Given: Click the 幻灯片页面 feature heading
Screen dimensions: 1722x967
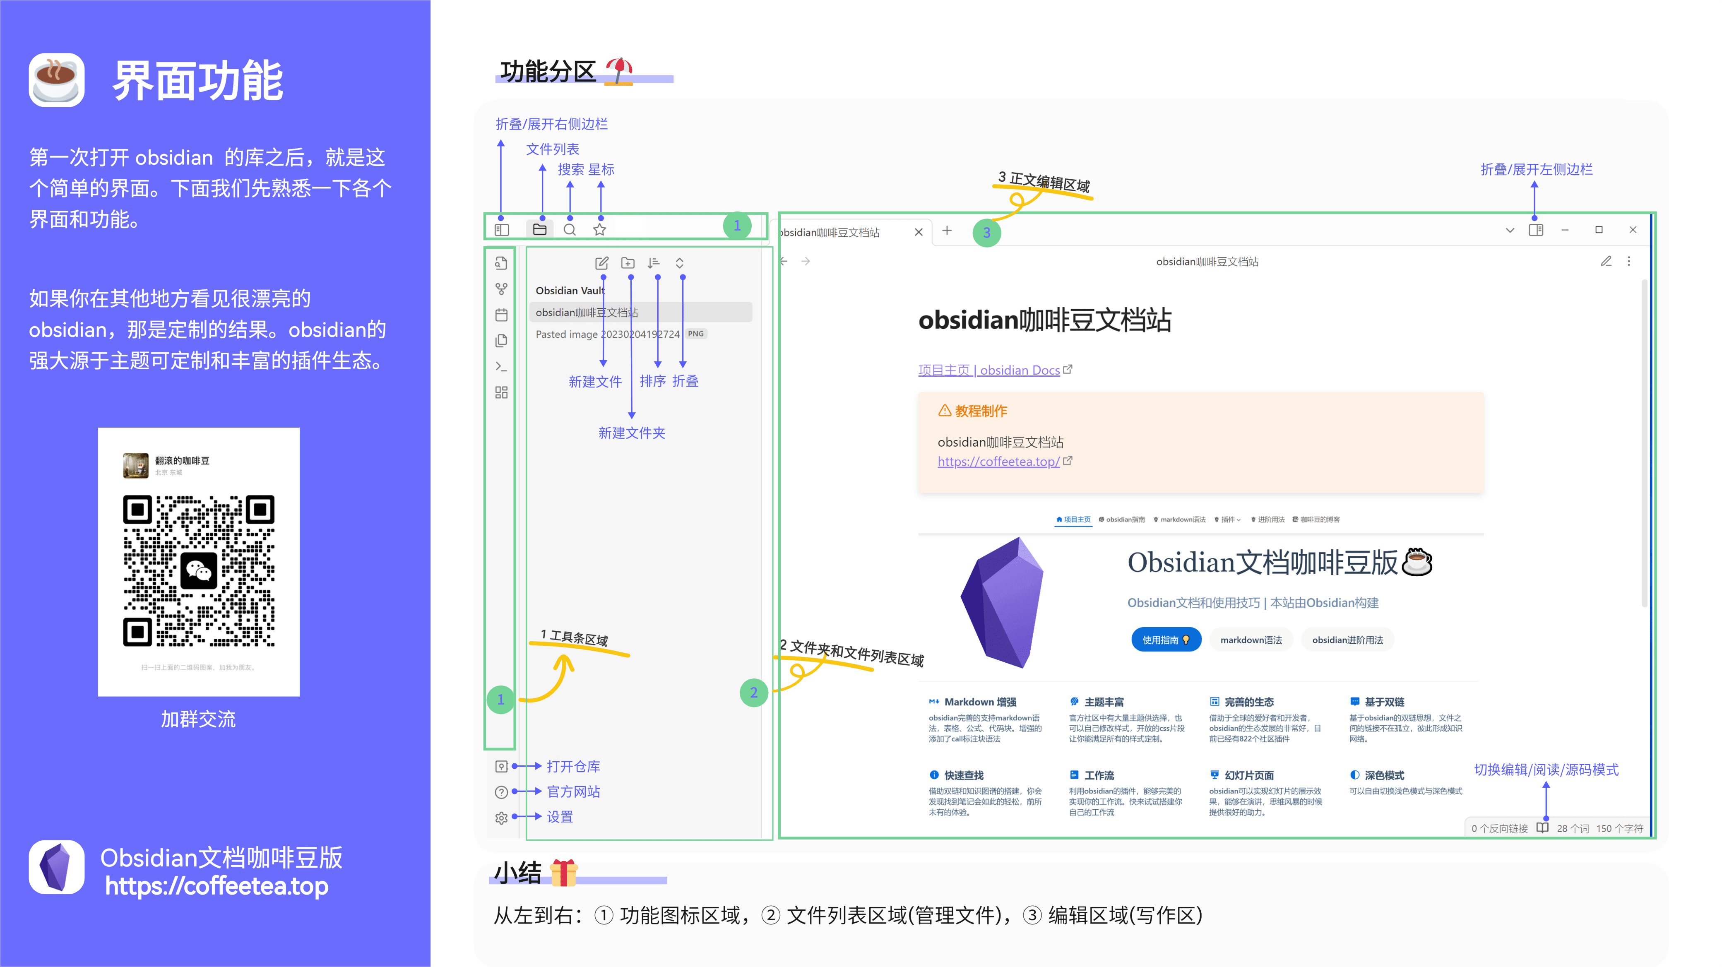Looking at the screenshot, I should coord(1249,775).
